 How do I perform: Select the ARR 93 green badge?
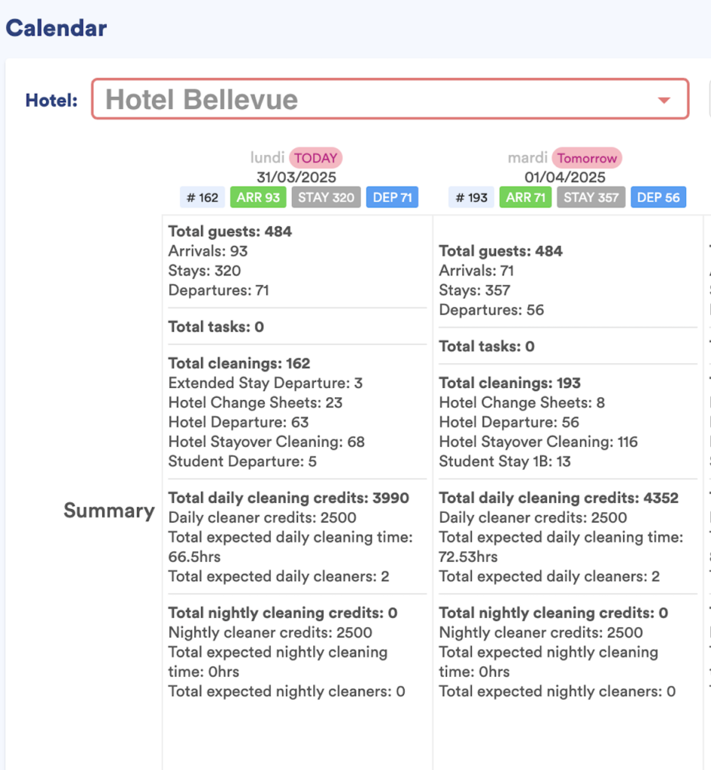(x=258, y=198)
